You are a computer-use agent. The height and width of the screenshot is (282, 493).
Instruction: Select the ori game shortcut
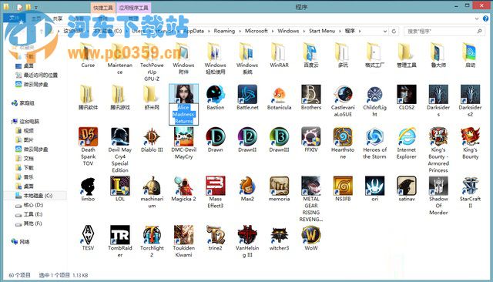375,186
